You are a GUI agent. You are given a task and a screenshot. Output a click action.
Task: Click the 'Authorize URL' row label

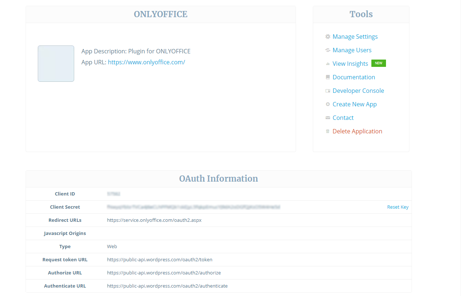(x=65, y=273)
